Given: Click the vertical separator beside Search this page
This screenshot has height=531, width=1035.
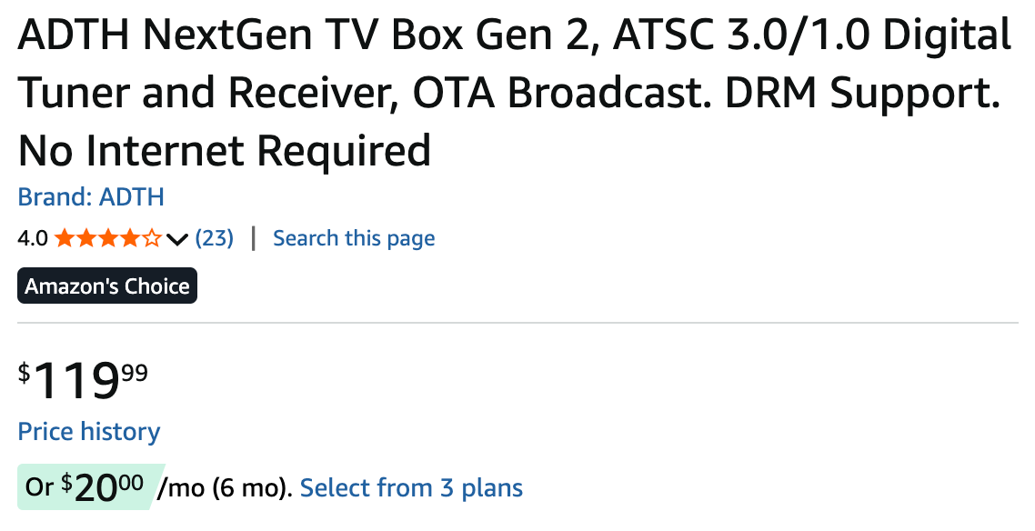Looking at the screenshot, I should tap(253, 238).
